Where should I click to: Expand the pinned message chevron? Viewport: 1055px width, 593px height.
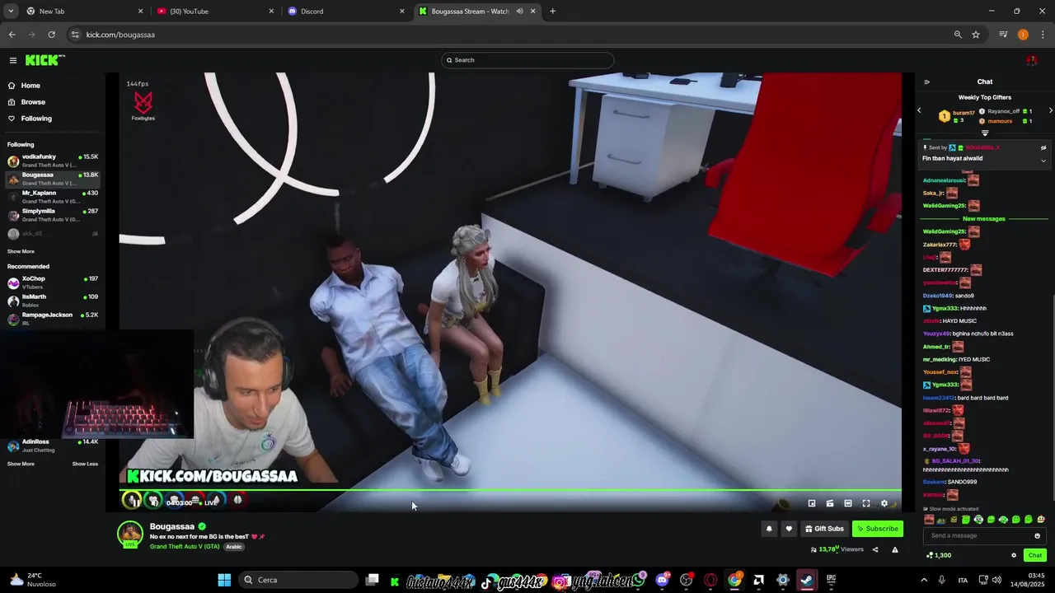pyautogui.click(x=1043, y=161)
